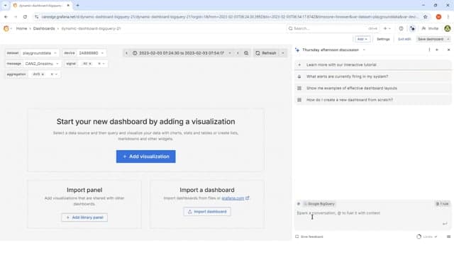Viewport: 454px width, 255px height.
Task: Select Show me examples of dashboard layouts
Action: point(373,88)
